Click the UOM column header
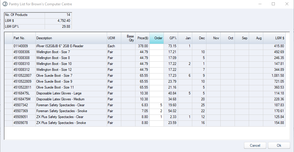The image size is (294, 152). pos(114,38)
